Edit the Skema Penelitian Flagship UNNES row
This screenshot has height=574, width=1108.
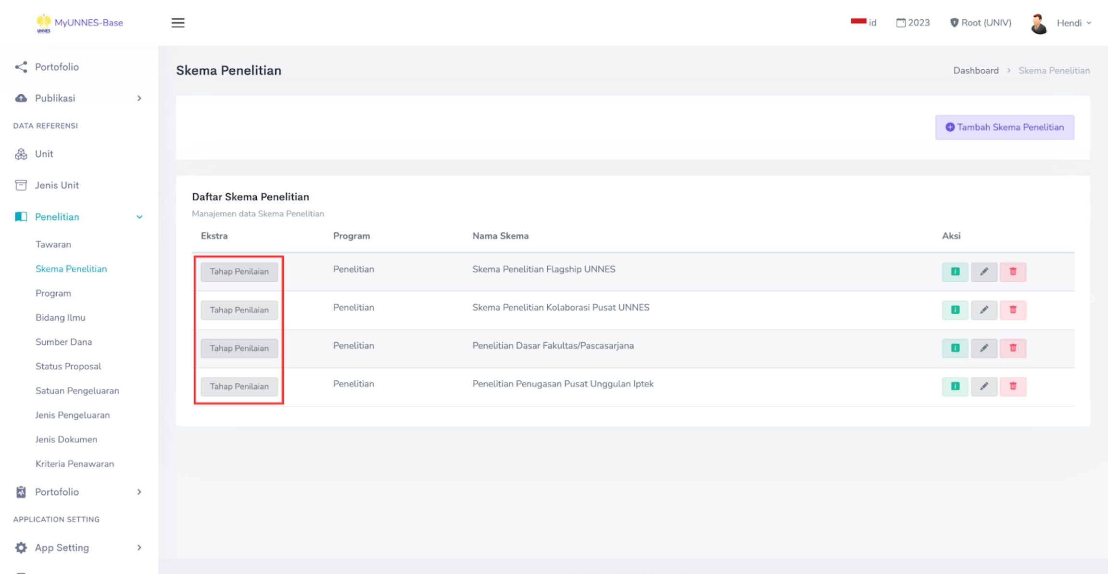(x=984, y=272)
